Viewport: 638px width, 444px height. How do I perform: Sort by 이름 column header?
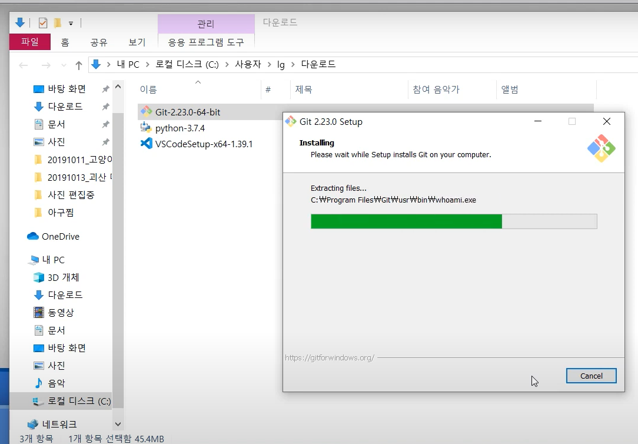(x=198, y=90)
